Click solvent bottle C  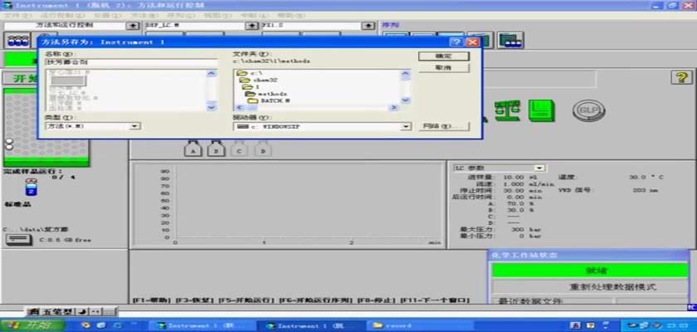pyautogui.click(x=239, y=148)
